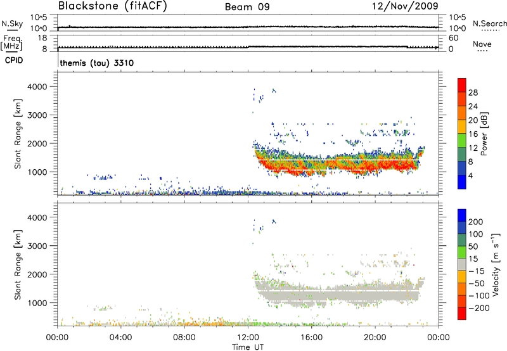This screenshot has width=507, height=351.
Task: Click the '16:00' time axis tick label
Action: point(311,338)
